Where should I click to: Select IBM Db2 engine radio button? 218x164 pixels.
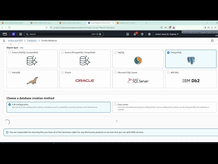(168, 73)
